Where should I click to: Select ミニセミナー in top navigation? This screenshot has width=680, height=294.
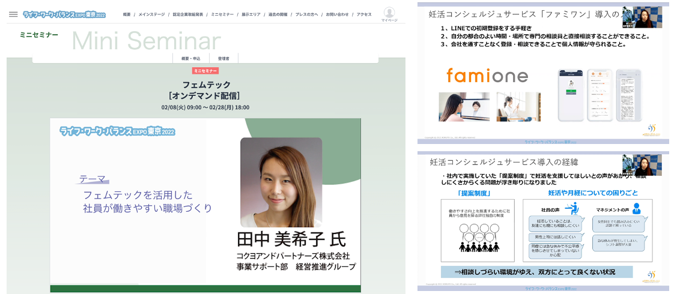coord(222,14)
